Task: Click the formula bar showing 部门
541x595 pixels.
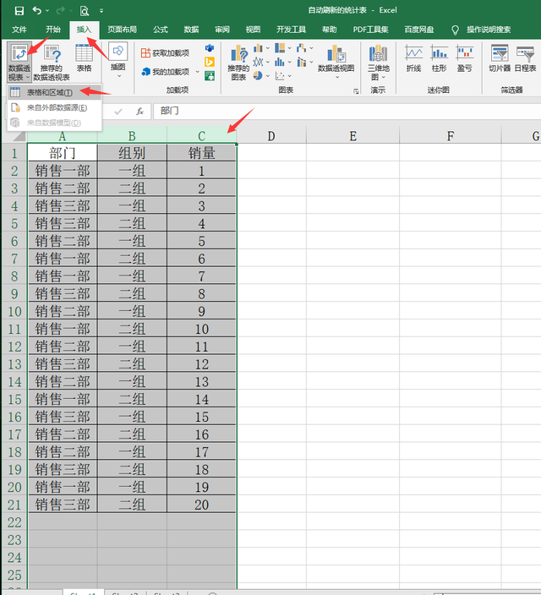Action: (x=347, y=112)
